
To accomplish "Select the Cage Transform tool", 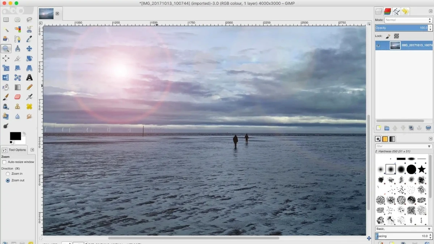I will (x=17, y=77).
